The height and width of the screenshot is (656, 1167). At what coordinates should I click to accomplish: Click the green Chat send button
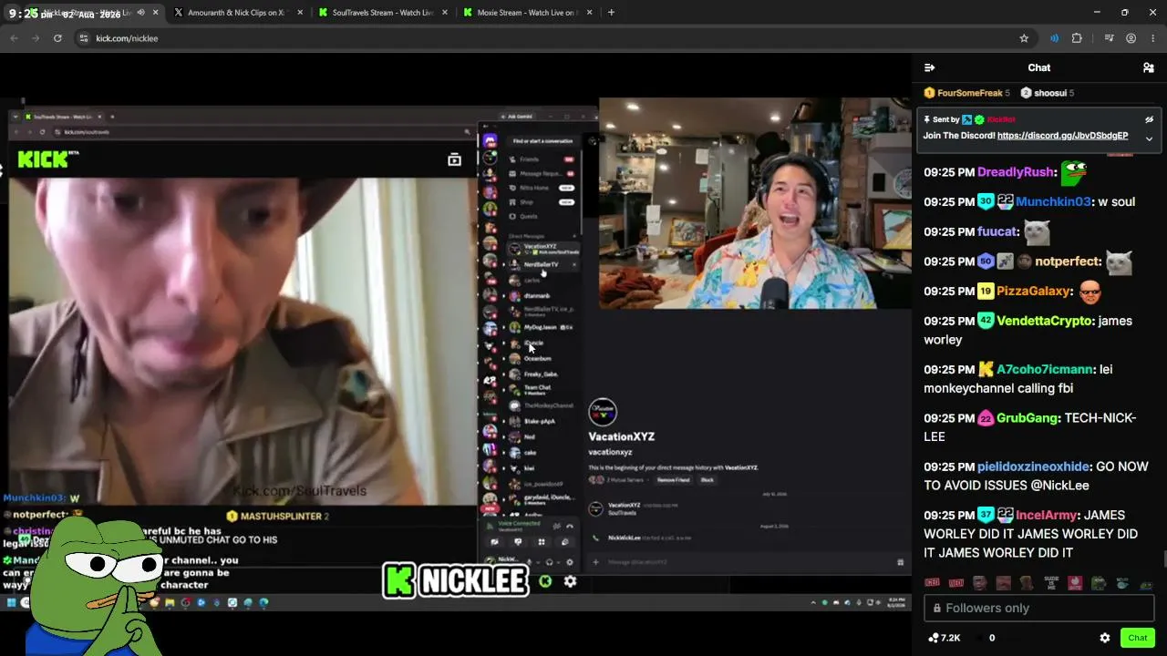pos(1137,638)
